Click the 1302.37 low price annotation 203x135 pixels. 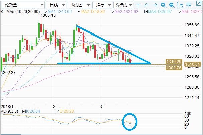(x=8, y=72)
